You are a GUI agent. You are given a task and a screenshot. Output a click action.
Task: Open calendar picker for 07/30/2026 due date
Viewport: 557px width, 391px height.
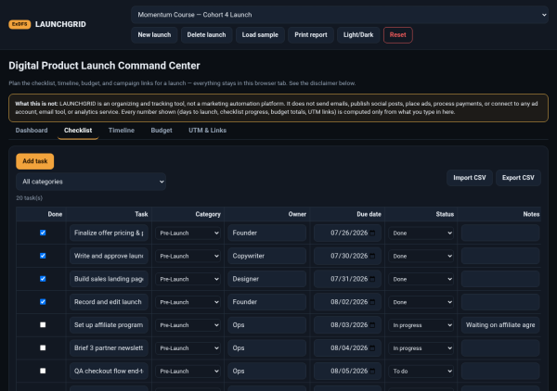pos(372,256)
